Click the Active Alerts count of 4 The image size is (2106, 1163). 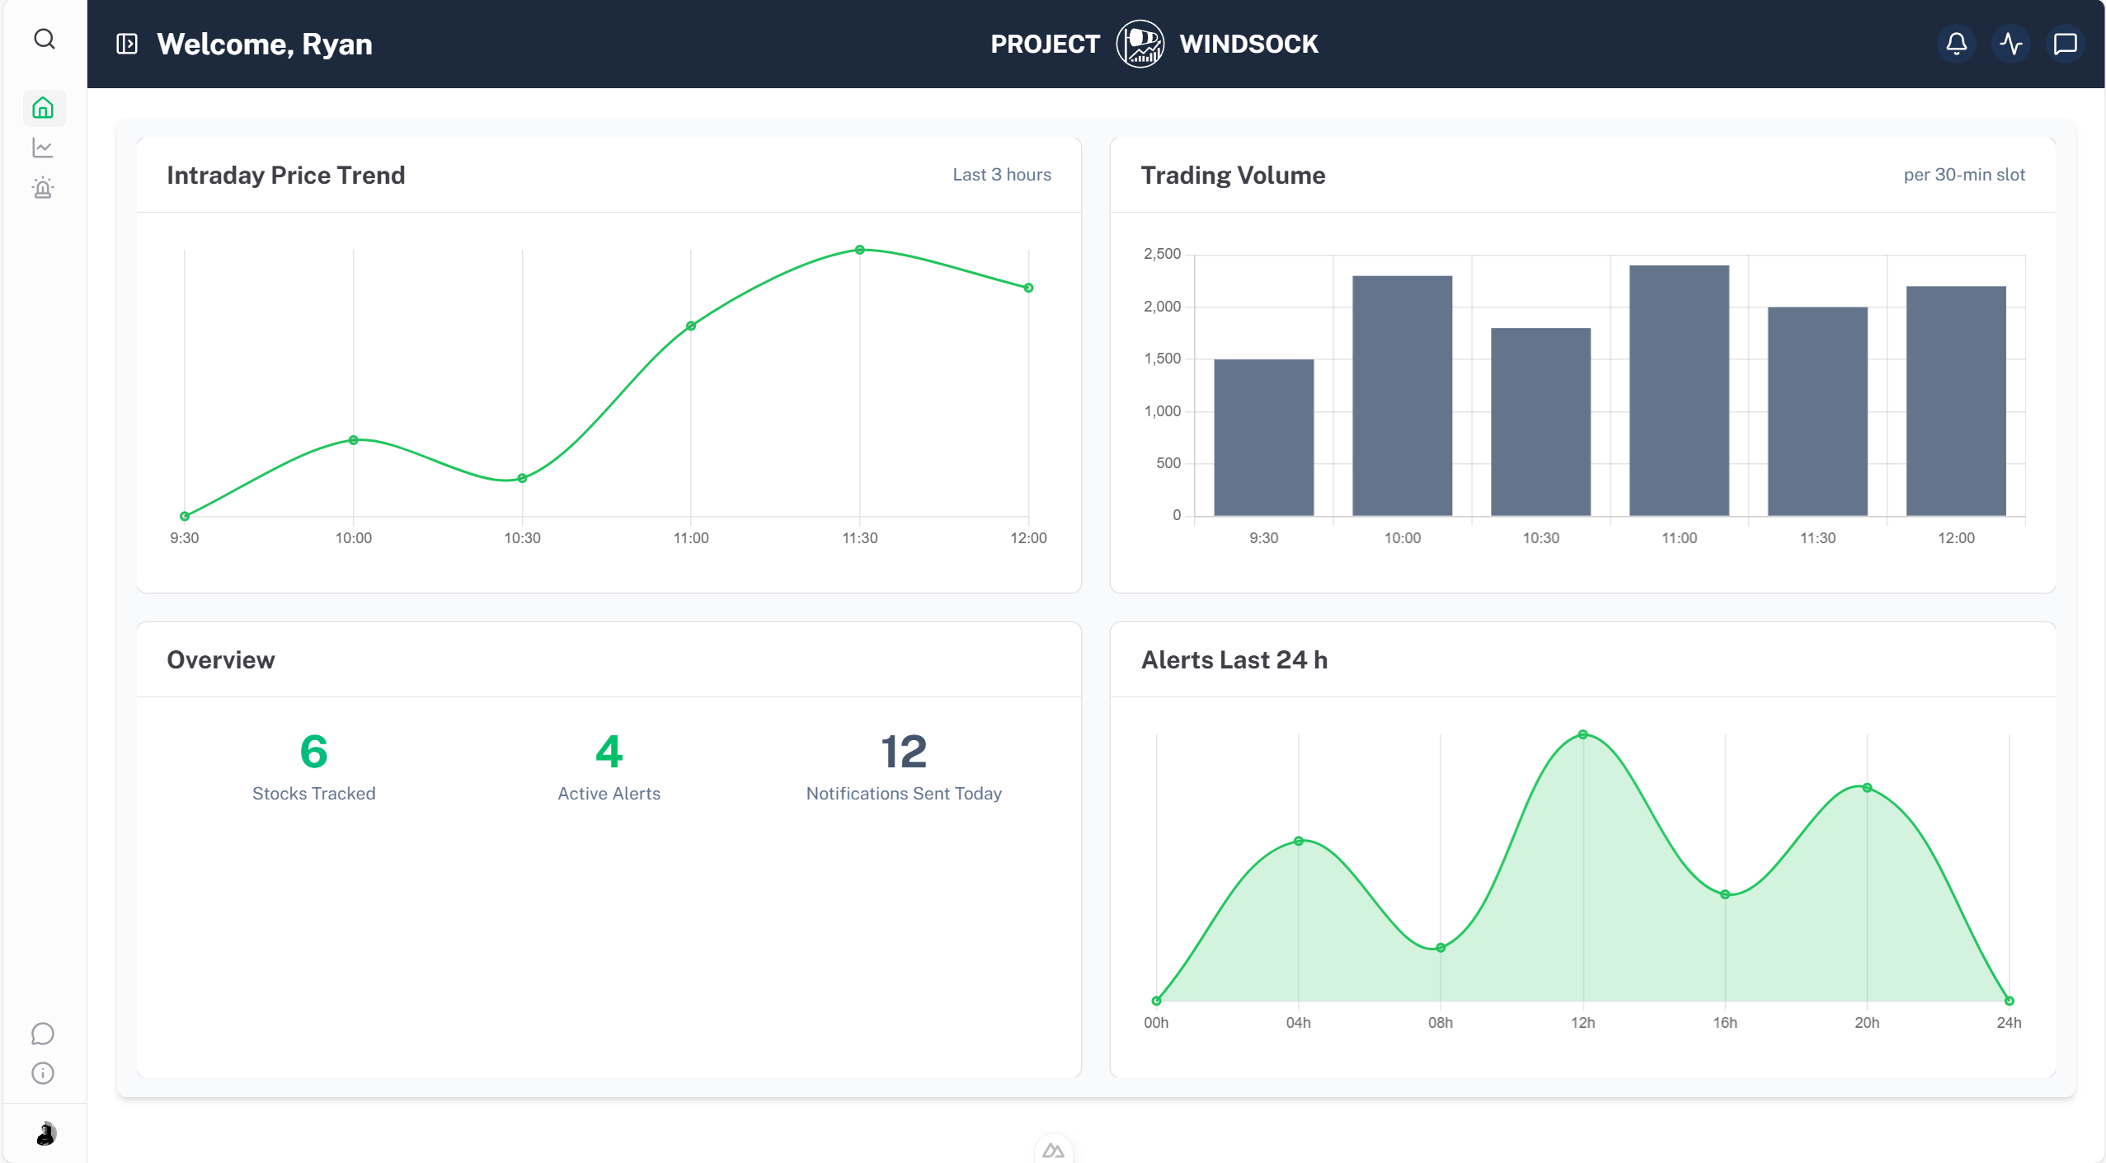click(x=608, y=751)
